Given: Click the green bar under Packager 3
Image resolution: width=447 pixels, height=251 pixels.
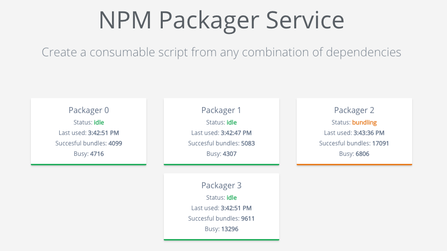Looking at the screenshot, I should [221, 240].
